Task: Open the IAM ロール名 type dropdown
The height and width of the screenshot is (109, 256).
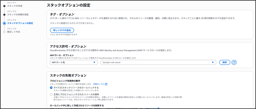Action: 74,62
